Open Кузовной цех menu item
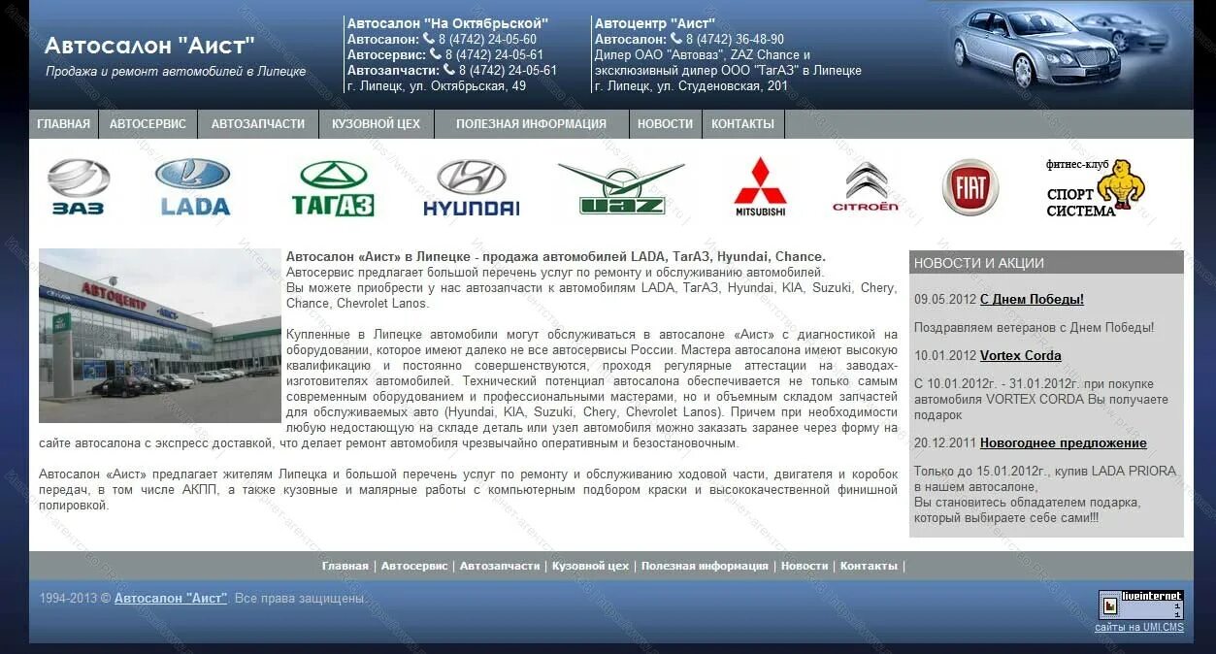Viewport: 1216px width, 654px height. pos(376,124)
